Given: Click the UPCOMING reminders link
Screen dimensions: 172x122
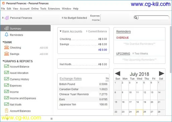Looking at the screenshot, I should click(123, 53).
